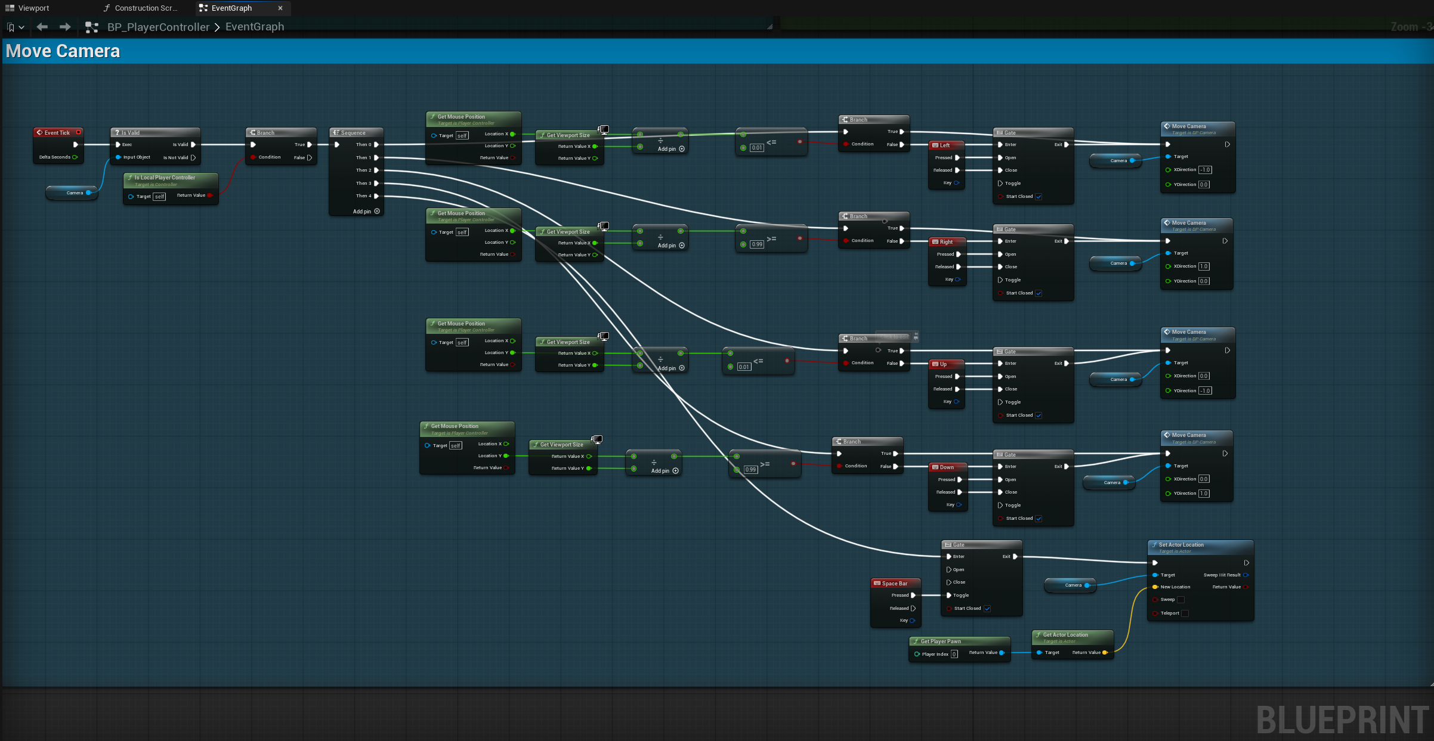Toggle Start Closed checkbox on Left Gate

pos(1039,197)
